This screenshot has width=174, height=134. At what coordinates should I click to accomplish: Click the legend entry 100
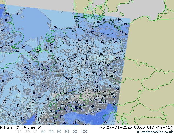(84, 132)
